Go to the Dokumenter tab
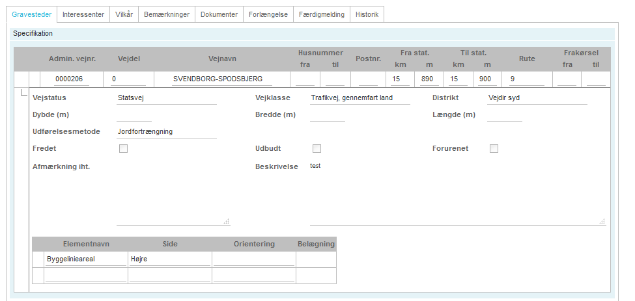The width and height of the screenshot is (635, 301). 219,14
